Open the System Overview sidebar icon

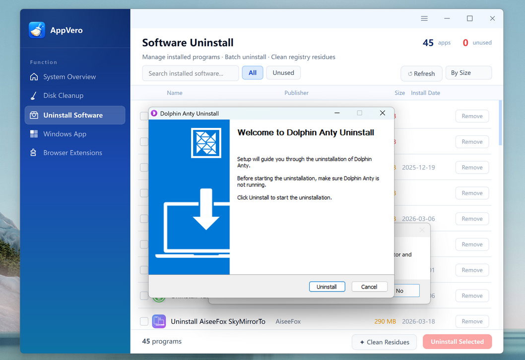click(x=34, y=77)
